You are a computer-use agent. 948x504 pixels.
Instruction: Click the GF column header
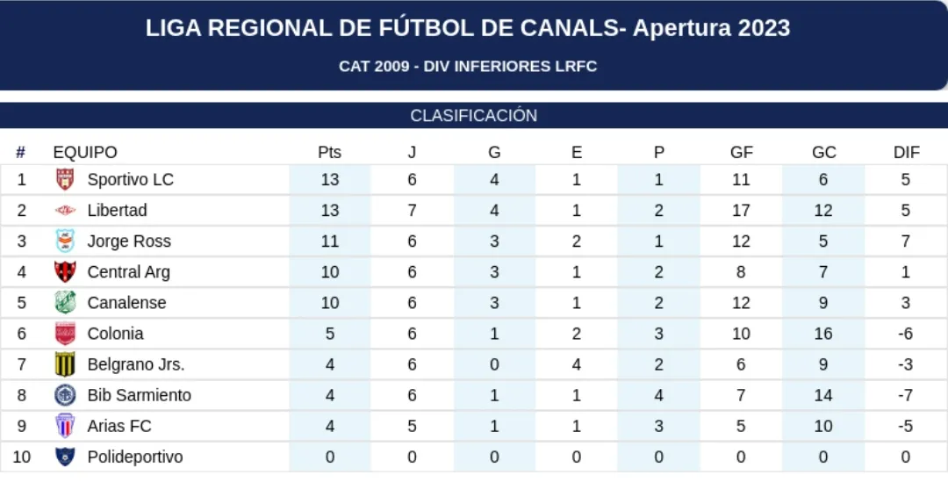pyautogui.click(x=741, y=153)
